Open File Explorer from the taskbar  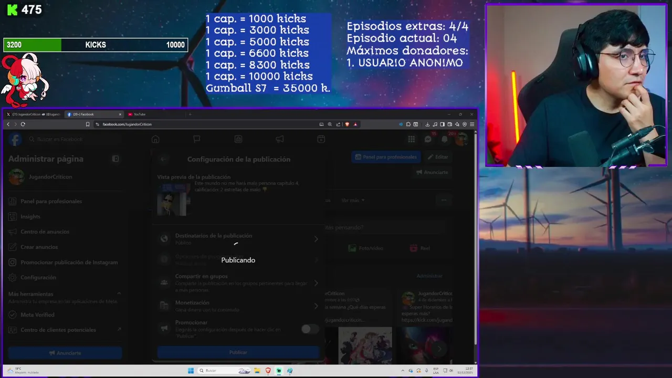(258, 371)
